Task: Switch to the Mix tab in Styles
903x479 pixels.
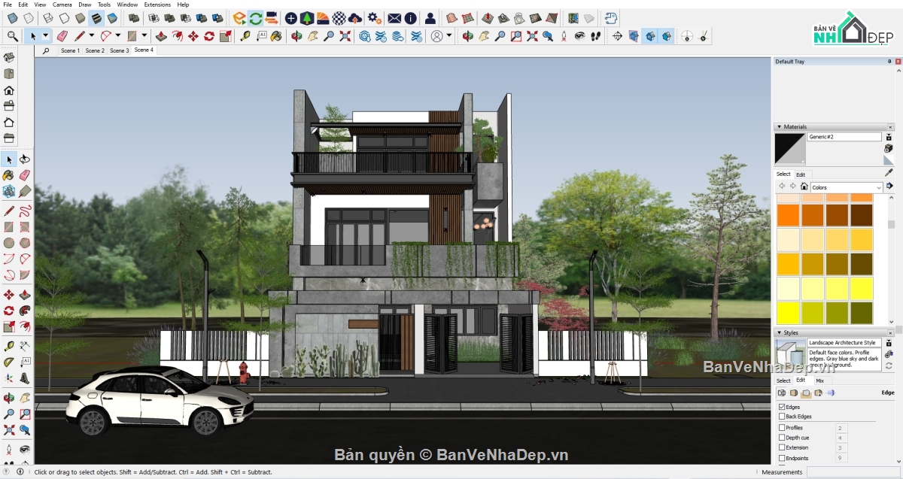Action: pyautogui.click(x=819, y=381)
